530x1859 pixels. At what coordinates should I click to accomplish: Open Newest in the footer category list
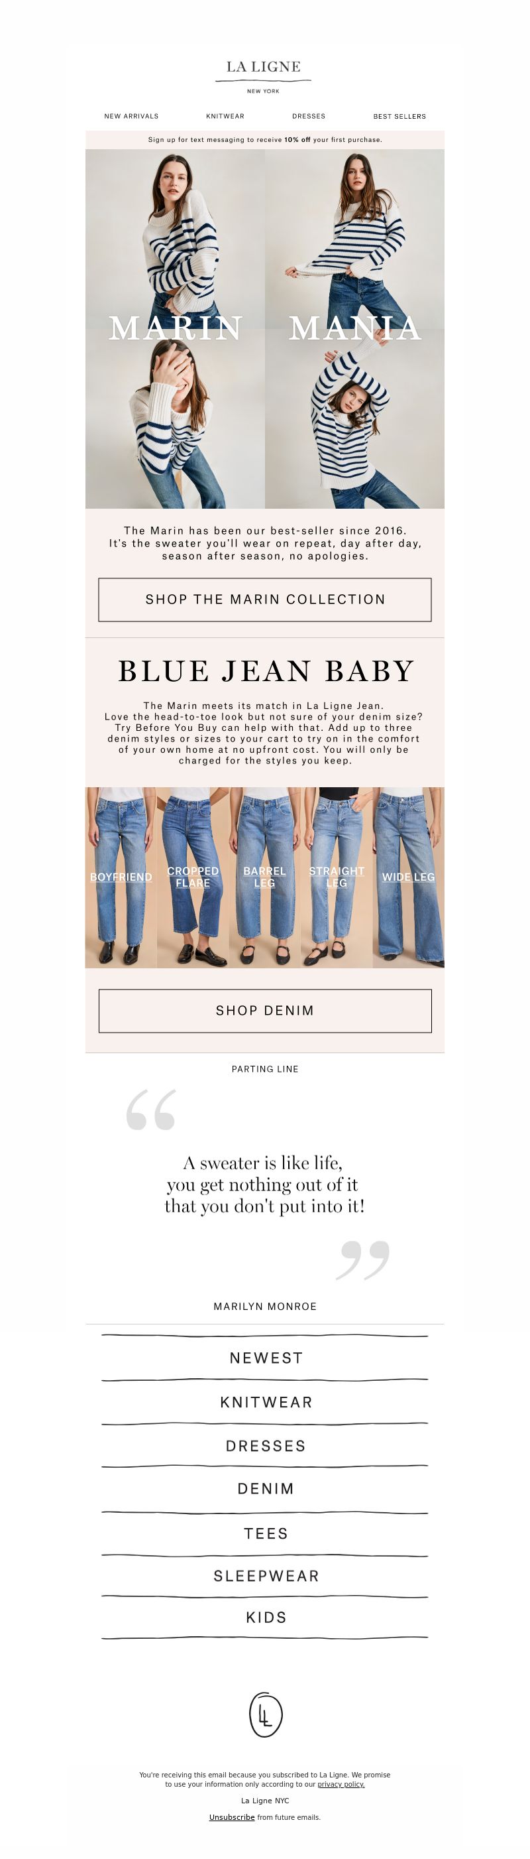coord(266,1358)
